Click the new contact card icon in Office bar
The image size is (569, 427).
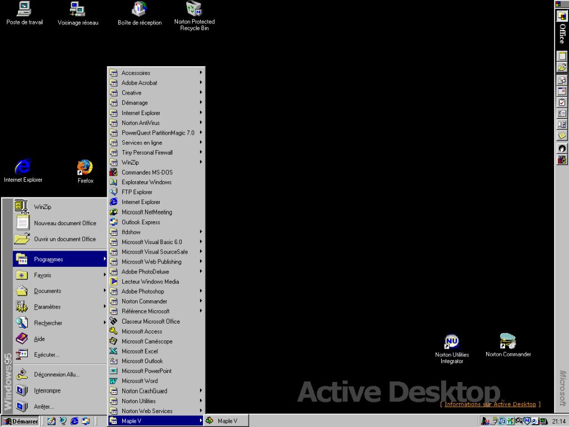click(x=562, y=113)
